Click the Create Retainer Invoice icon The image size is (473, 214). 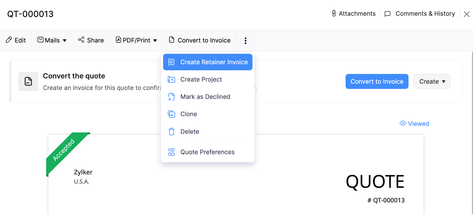[171, 62]
